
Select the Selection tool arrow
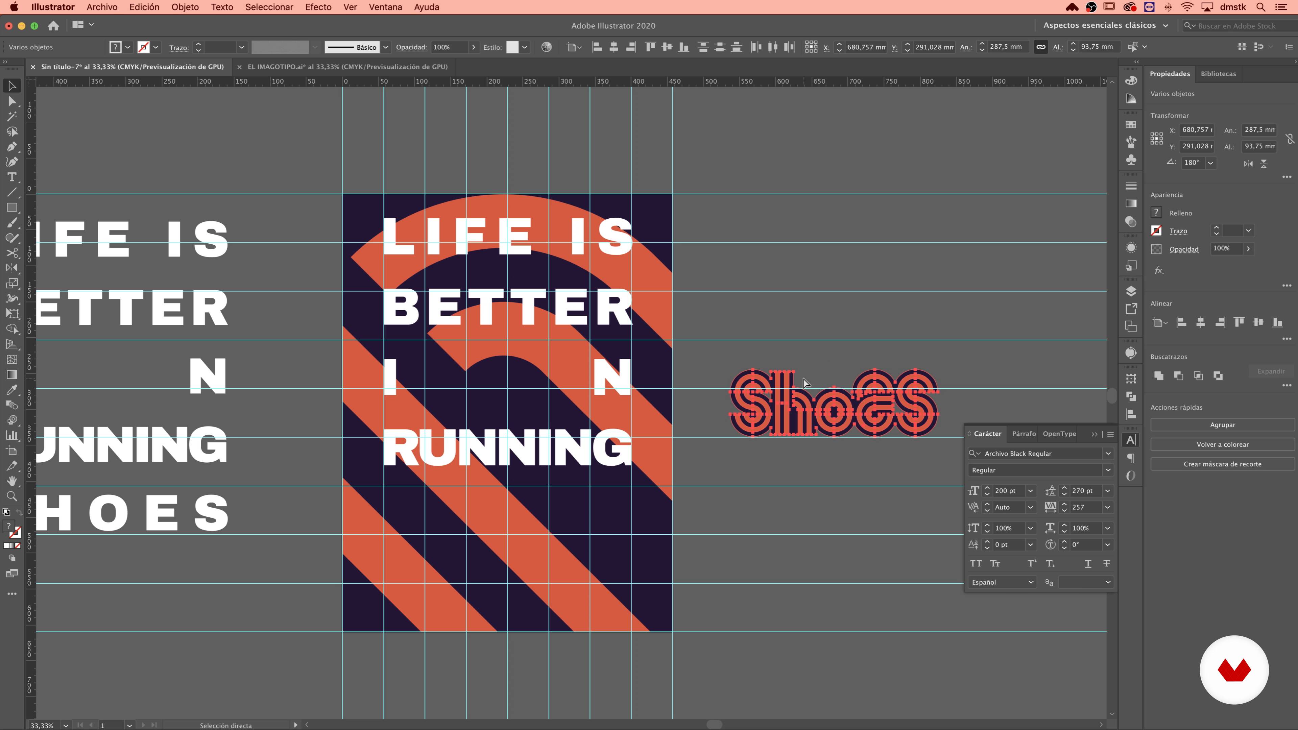[12, 86]
